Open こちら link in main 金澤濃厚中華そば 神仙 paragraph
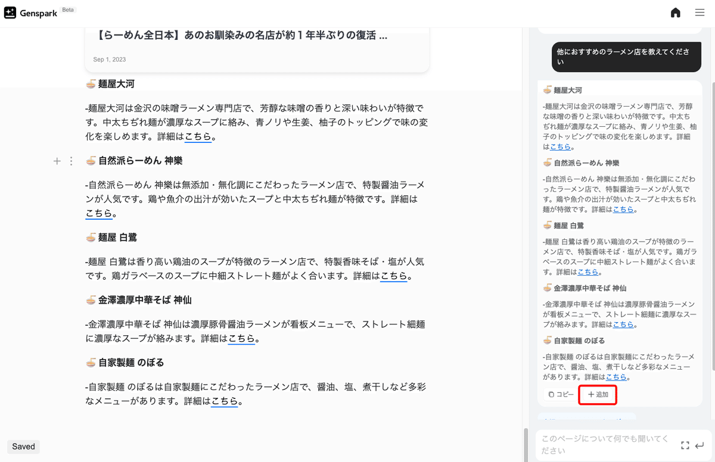The image size is (715, 462). (x=241, y=338)
